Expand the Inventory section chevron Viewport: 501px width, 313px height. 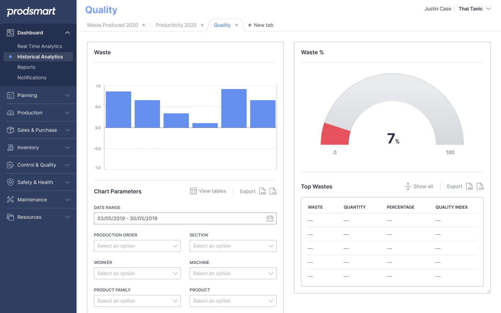67,147
